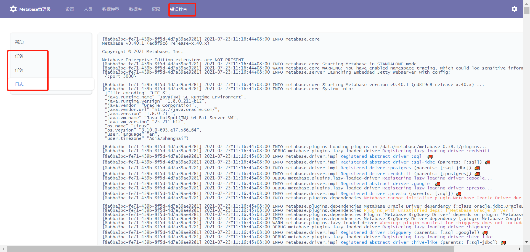This screenshot has width=530, height=252.
Task: Click the 'System info:' log line
Action: pyautogui.click(x=228, y=89)
